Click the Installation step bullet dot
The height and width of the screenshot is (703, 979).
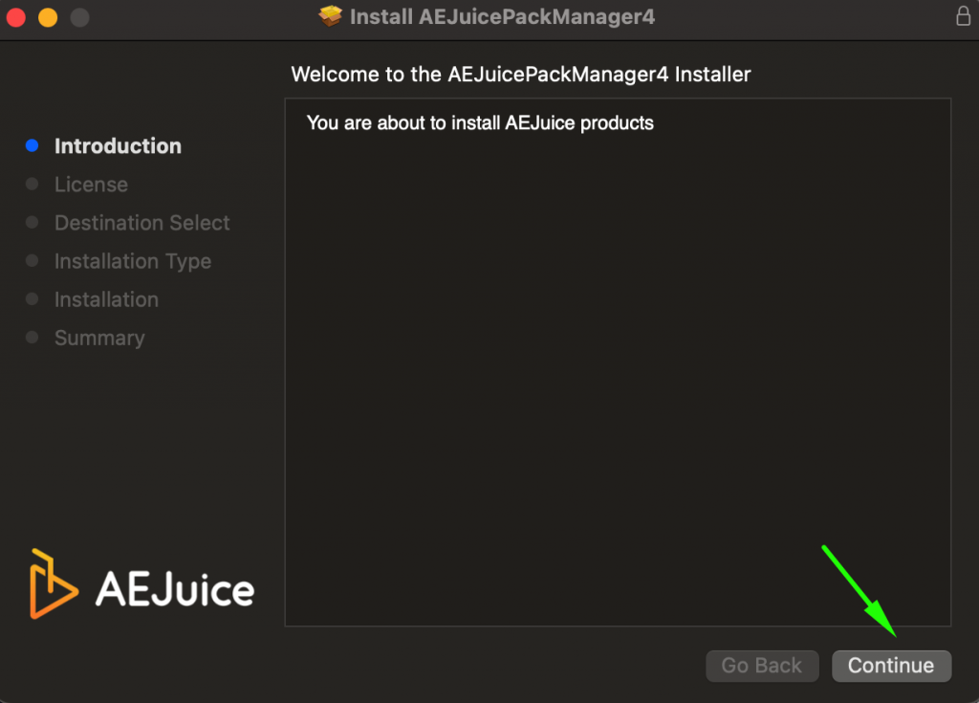[32, 299]
